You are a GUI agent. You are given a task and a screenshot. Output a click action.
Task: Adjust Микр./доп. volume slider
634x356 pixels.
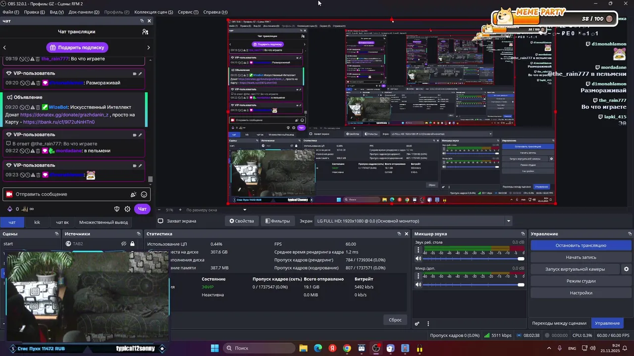473,284
